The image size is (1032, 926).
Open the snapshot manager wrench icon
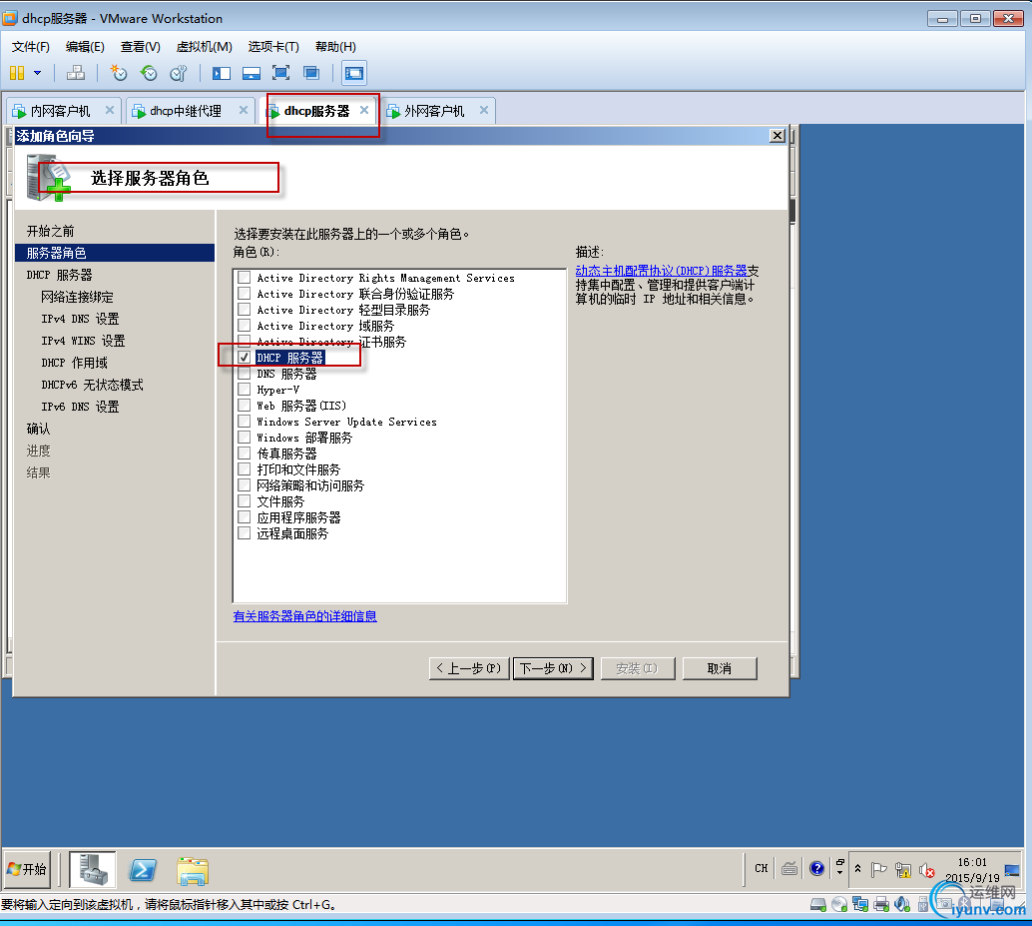pyautogui.click(x=179, y=73)
